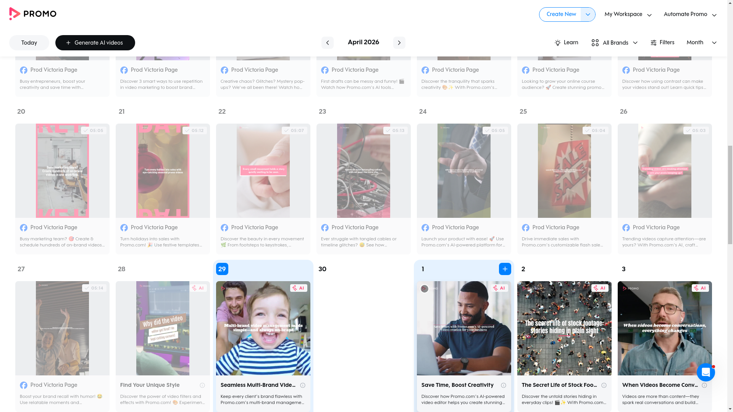Expand the Create New dropdown arrow
This screenshot has height=412, width=733.
pyautogui.click(x=588, y=14)
